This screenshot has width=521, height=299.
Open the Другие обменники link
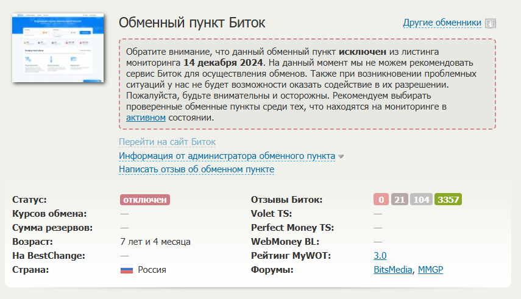442,23
